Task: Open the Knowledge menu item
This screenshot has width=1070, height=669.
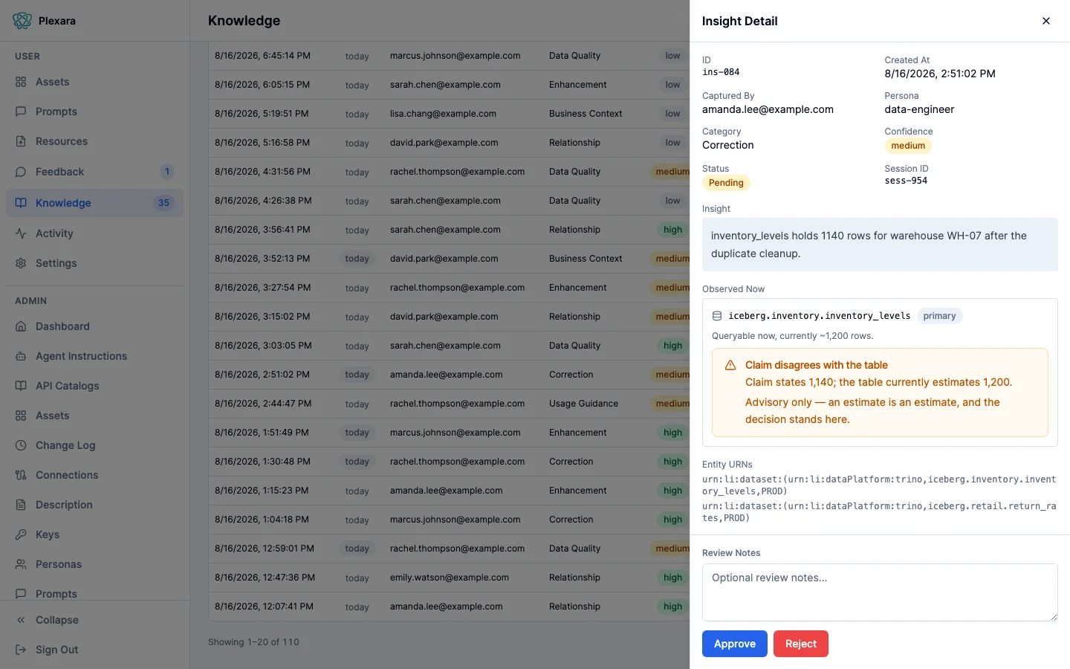Action: tap(94, 203)
